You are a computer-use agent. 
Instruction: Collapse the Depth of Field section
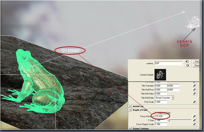click(130, 110)
